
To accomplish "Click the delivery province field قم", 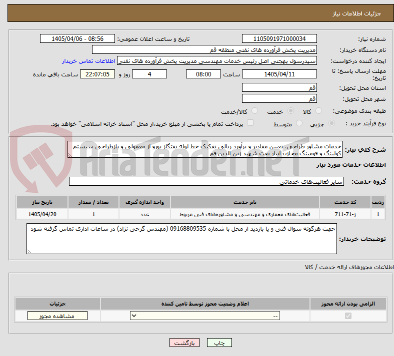I will (x=279, y=87).
